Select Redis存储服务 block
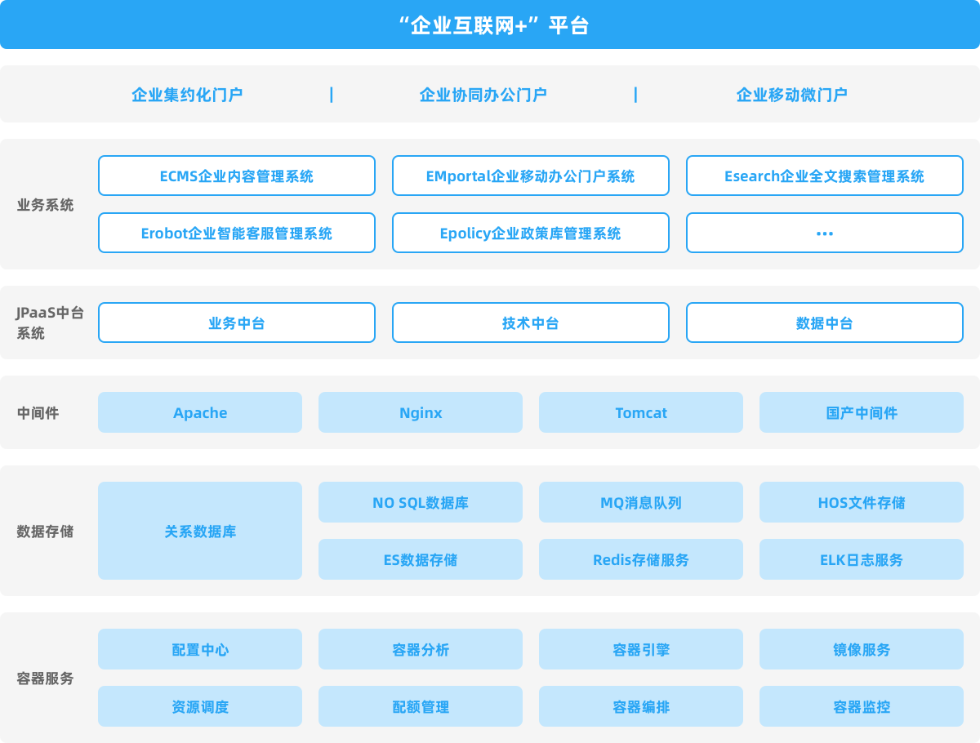The width and height of the screenshot is (980, 743). [x=641, y=560]
